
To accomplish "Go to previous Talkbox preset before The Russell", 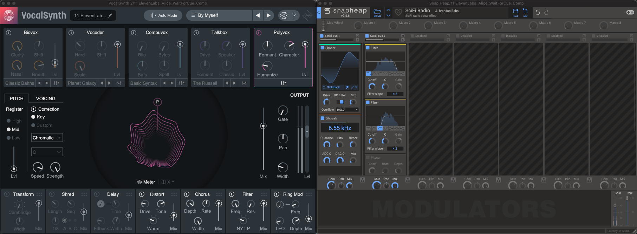I will point(227,83).
